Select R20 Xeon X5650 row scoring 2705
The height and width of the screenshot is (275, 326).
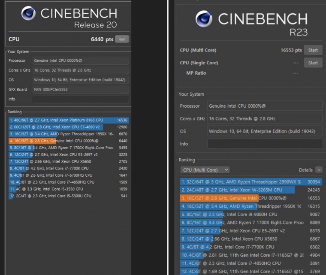click(x=69, y=161)
